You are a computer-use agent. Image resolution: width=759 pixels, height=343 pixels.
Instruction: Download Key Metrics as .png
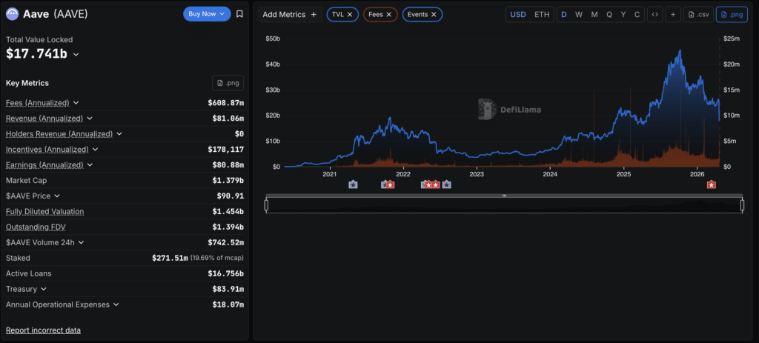[228, 83]
